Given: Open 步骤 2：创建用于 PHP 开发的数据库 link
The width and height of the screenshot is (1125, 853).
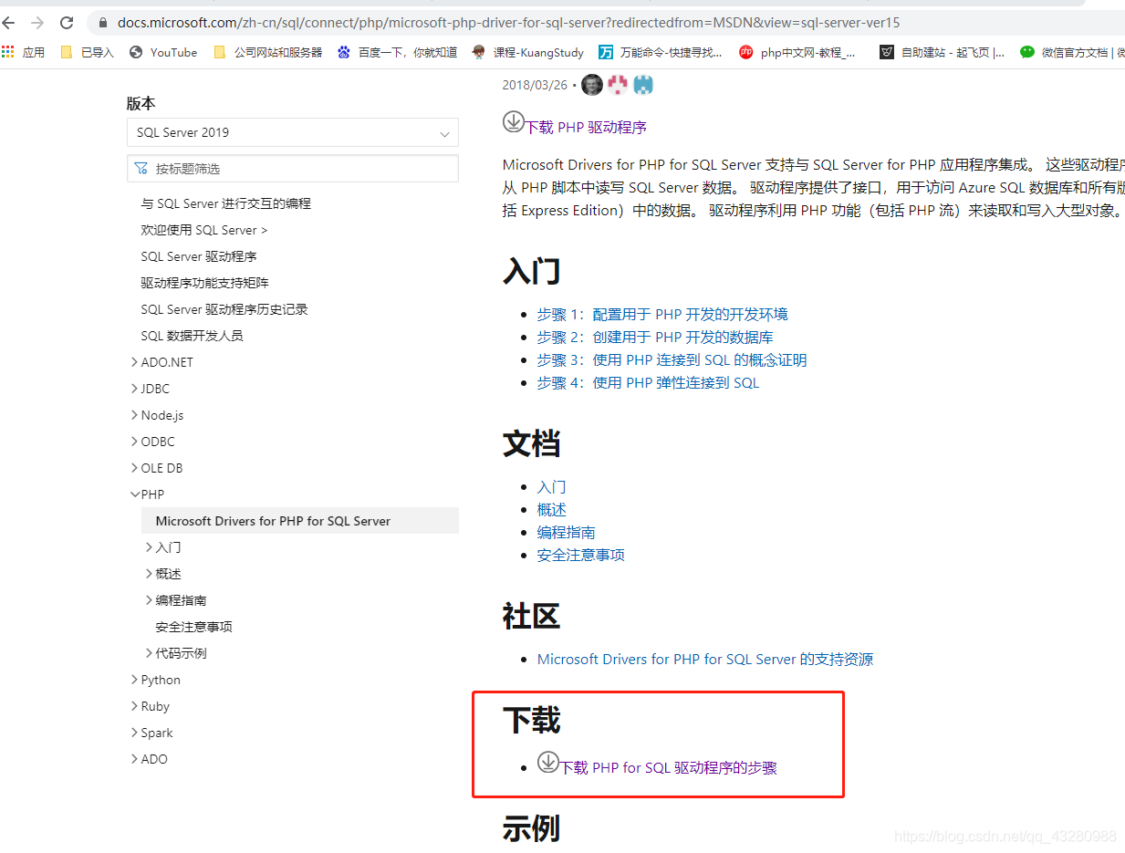Looking at the screenshot, I should pyautogui.click(x=655, y=337).
